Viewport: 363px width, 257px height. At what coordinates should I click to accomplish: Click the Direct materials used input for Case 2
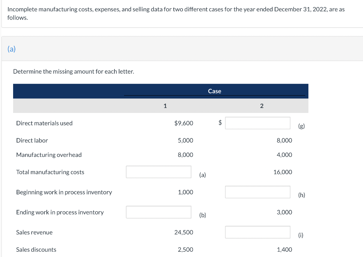[x=257, y=123]
